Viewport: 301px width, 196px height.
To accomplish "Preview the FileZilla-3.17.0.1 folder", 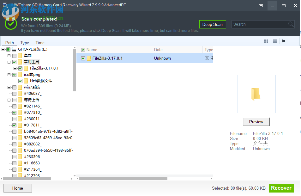I will pyautogui.click(x=256, y=122).
